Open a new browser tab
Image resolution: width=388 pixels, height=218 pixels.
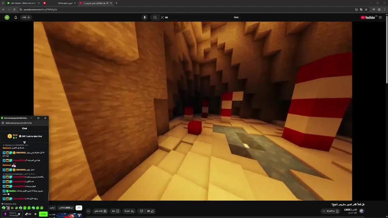[x=116, y=3]
